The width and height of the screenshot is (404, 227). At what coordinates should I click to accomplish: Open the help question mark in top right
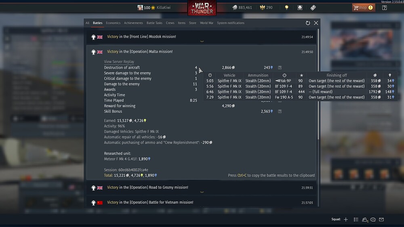tap(385, 7)
